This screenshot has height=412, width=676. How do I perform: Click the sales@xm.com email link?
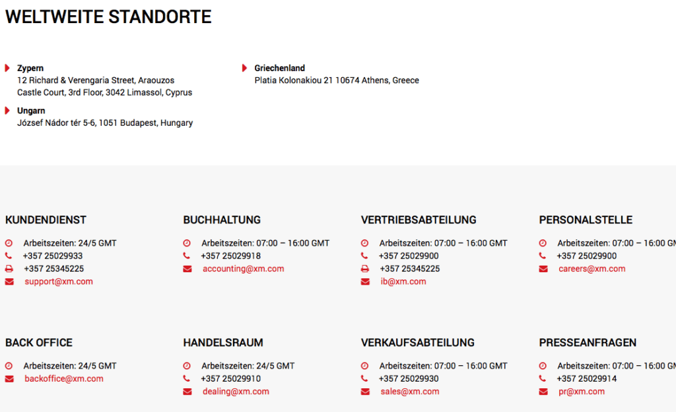click(410, 392)
